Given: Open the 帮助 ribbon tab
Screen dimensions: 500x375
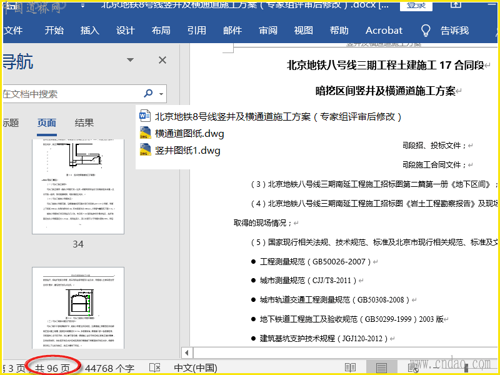Looking at the screenshot, I should click(x=339, y=31).
